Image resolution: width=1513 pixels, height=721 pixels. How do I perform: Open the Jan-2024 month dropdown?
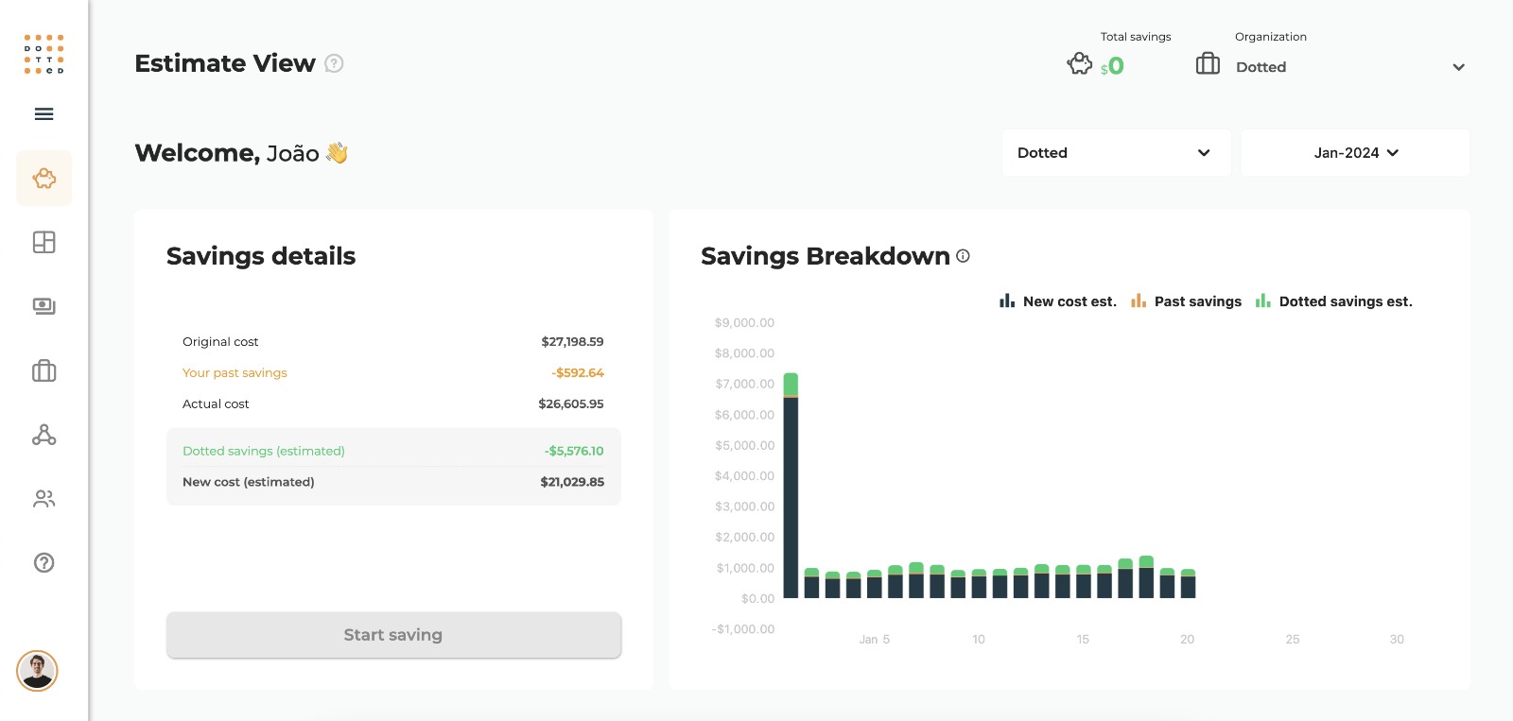[1355, 153]
